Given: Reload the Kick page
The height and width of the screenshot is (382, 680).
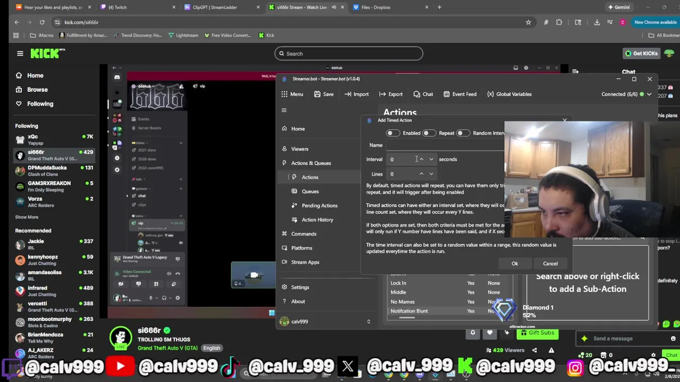Looking at the screenshot, I should pyautogui.click(x=42, y=22).
